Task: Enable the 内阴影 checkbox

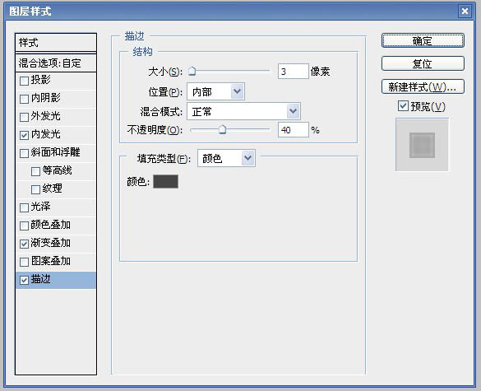Action: 24,99
